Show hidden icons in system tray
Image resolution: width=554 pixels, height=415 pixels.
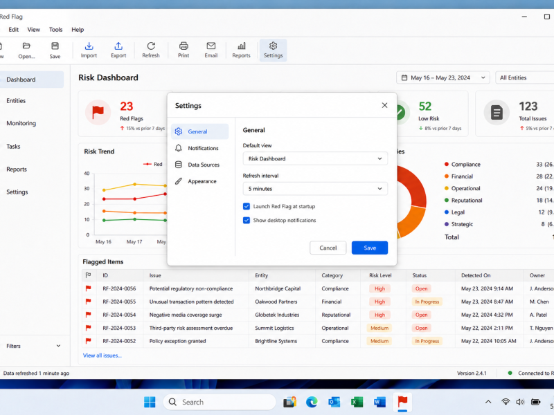pyautogui.click(x=488, y=402)
